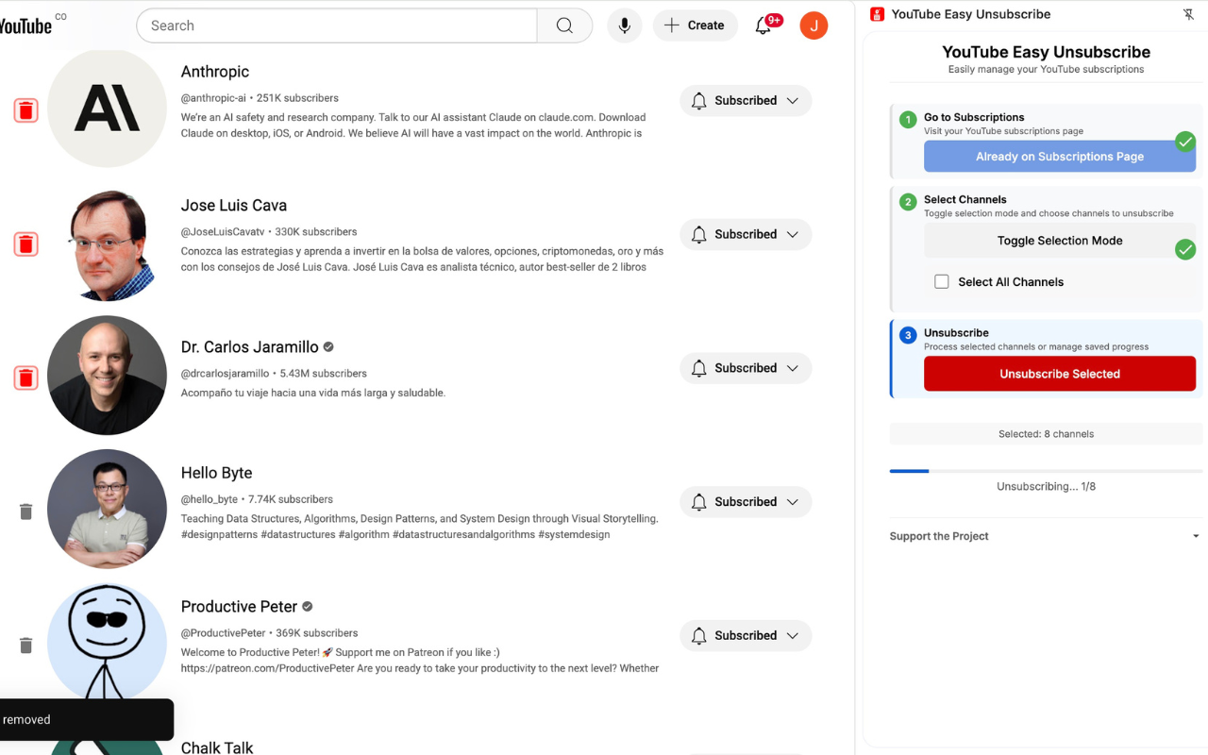Expand the Support the Project section
Viewport: 1208px width, 755px height.
coord(1045,536)
